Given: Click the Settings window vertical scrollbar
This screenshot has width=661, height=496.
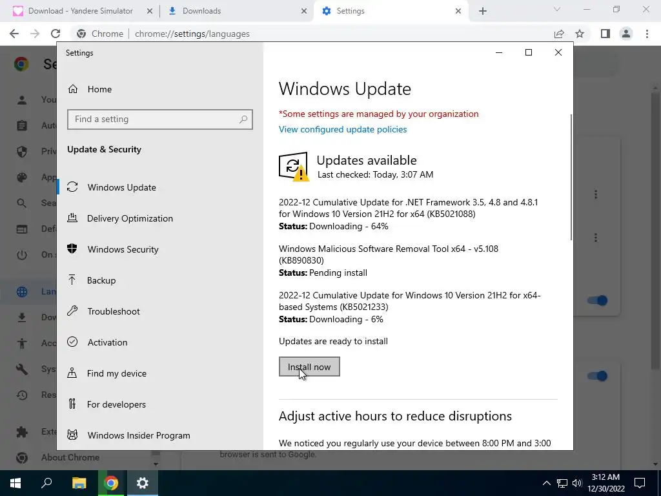Looking at the screenshot, I should (571, 177).
